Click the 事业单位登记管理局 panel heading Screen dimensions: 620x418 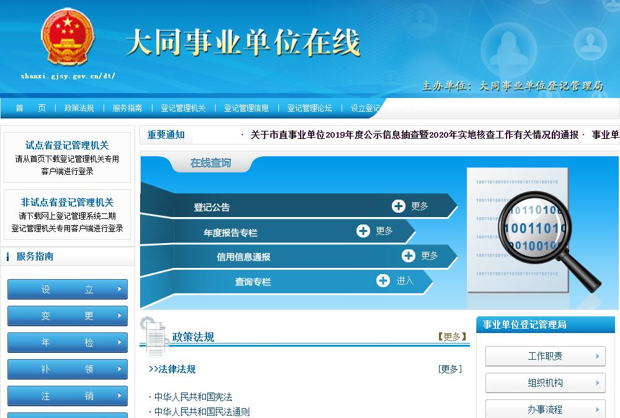click(525, 325)
